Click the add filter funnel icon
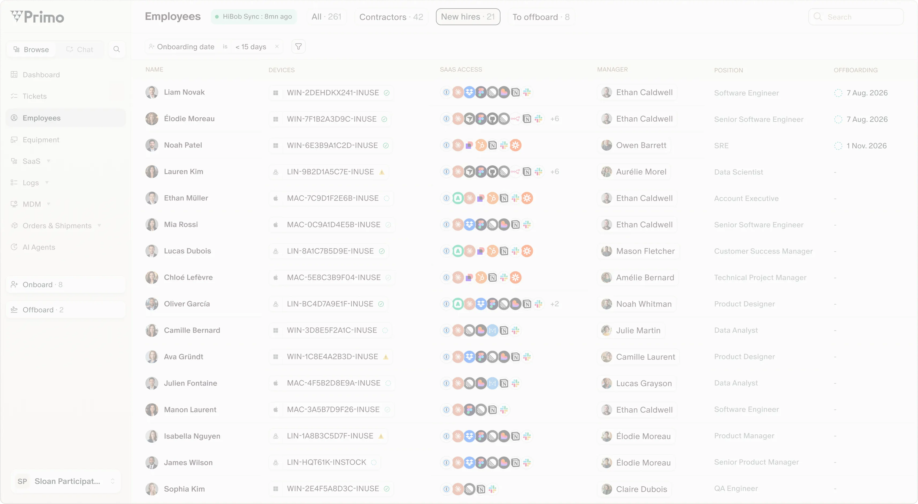Screen dimensions: 918x504 click(x=298, y=47)
